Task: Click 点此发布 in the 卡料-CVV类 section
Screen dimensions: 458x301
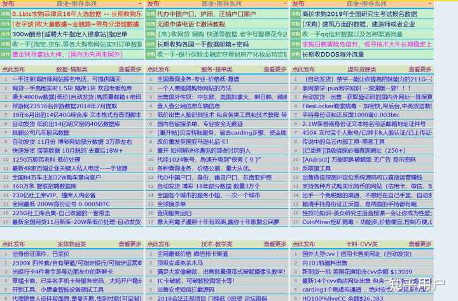Action: [303, 244]
